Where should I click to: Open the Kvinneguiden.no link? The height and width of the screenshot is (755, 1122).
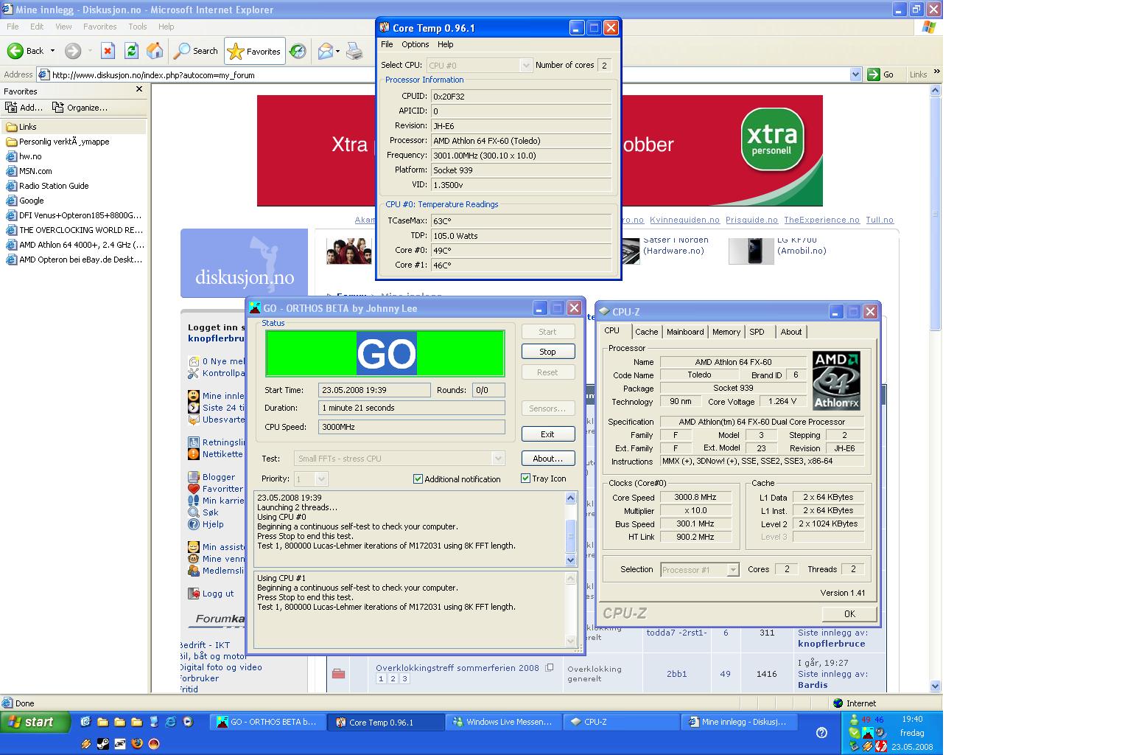tap(684, 220)
